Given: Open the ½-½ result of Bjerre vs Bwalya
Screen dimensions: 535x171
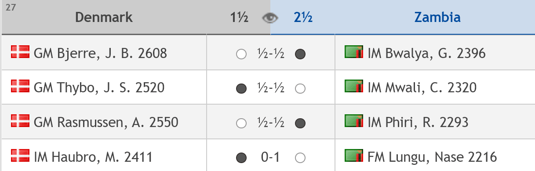Looking at the screenshot, I should point(270,54).
